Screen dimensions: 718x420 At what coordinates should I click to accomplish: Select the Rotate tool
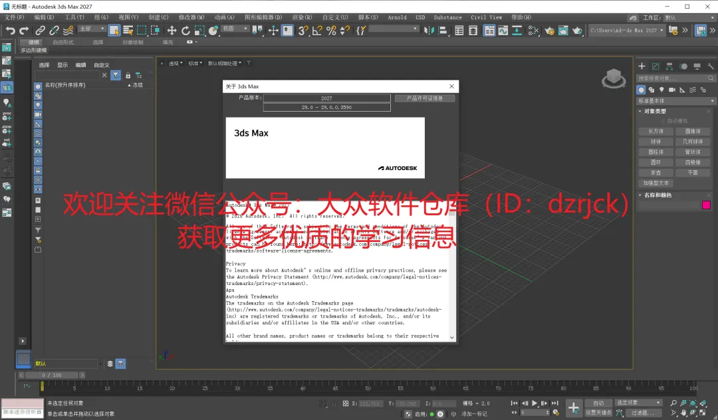185,30
